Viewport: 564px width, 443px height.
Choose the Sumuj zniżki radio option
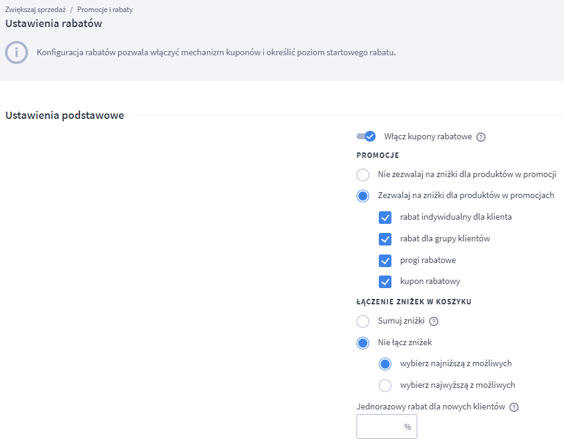(x=363, y=321)
